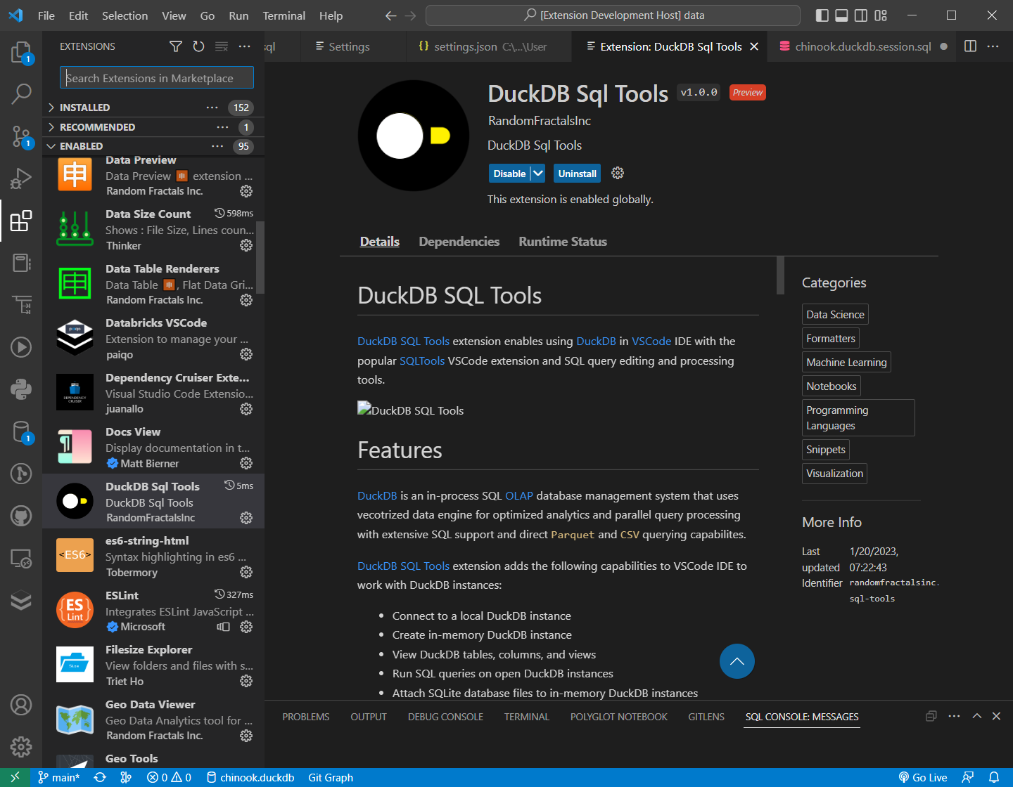Open the SQLTools database icon in activity bar
The width and height of the screenshot is (1013, 787).
[x=21, y=431]
